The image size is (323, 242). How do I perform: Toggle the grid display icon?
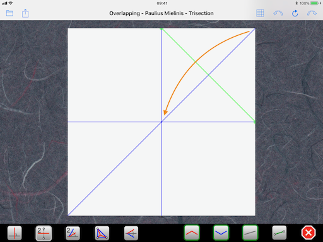click(x=260, y=13)
